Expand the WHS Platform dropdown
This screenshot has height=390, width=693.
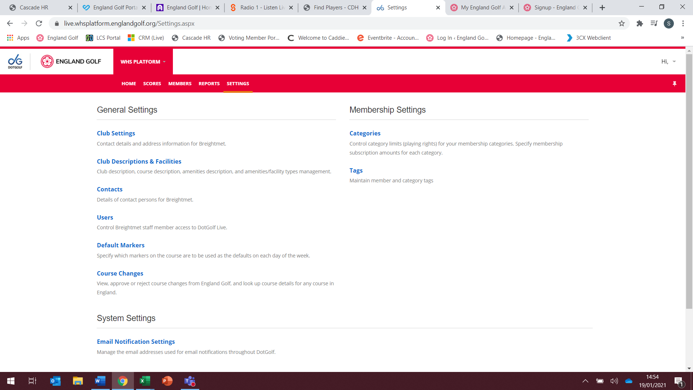(143, 62)
